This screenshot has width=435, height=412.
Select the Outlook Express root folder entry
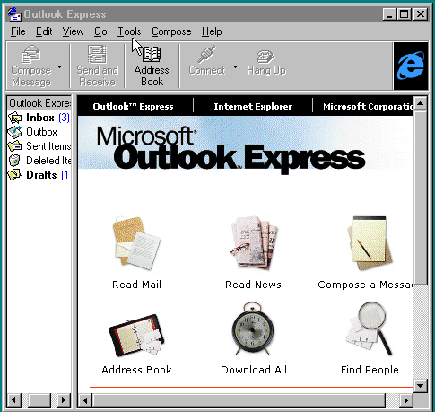click(39, 103)
